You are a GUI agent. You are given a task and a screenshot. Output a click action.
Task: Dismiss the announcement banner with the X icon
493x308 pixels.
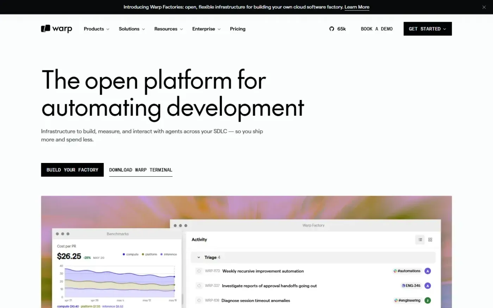(x=484, y=7)
